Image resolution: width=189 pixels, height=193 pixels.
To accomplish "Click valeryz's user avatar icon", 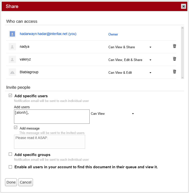I will (12, 59).
